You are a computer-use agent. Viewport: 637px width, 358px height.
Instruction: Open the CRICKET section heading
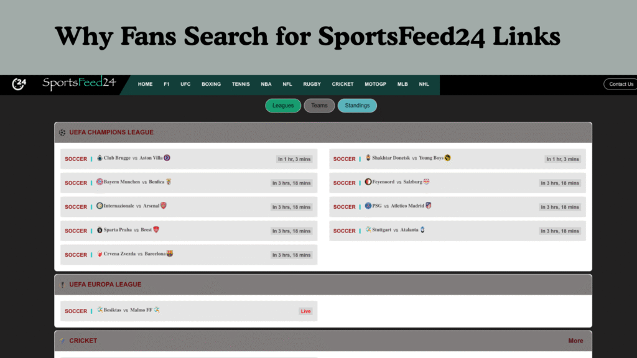pyautogui.click(x=83, y=341)
